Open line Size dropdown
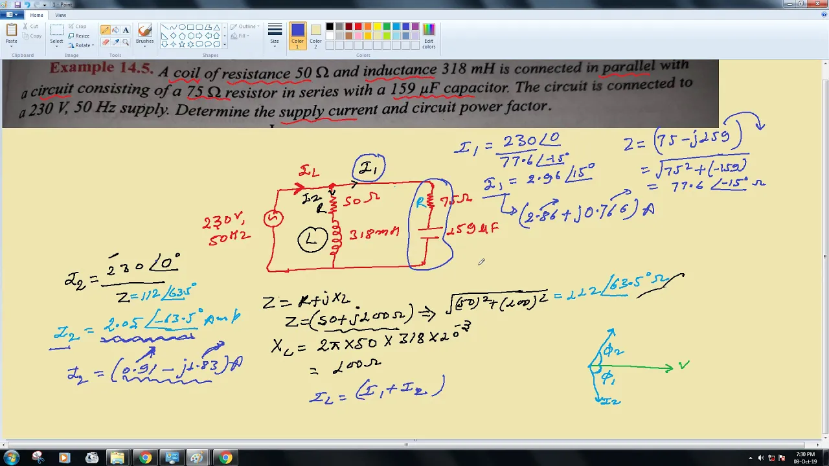The image size is (829, 466). click(275, 36)
